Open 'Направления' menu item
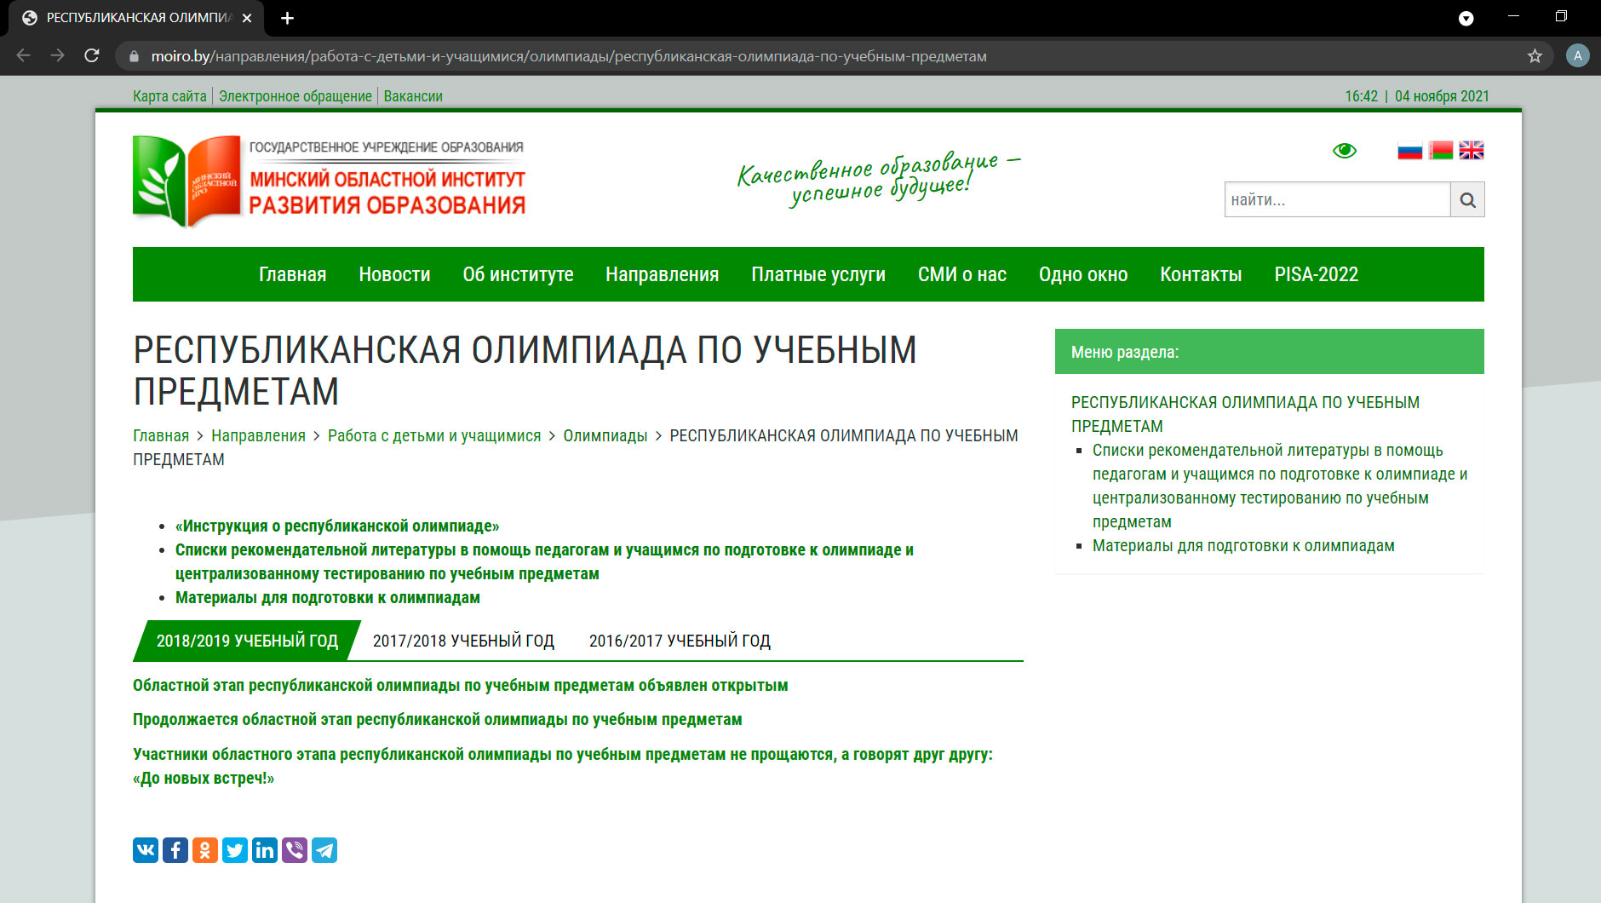Image resolution: width=1601 pixels, height=903 pixels. coord(663,274)
